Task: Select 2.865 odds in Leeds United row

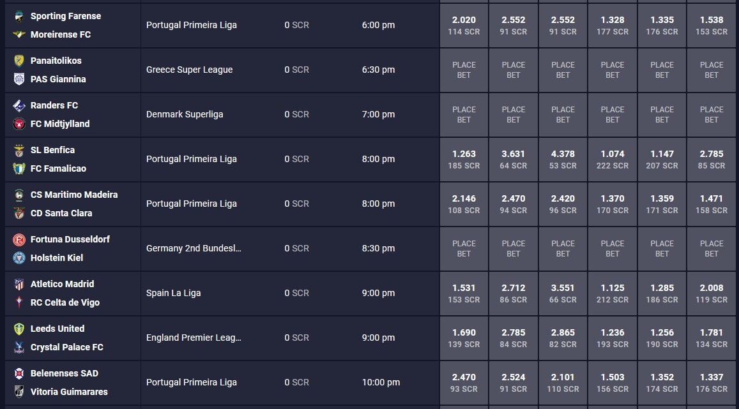Action: pos(563,338)
